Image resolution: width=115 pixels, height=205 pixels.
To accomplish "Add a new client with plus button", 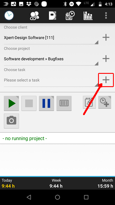I will pos(106,37).
